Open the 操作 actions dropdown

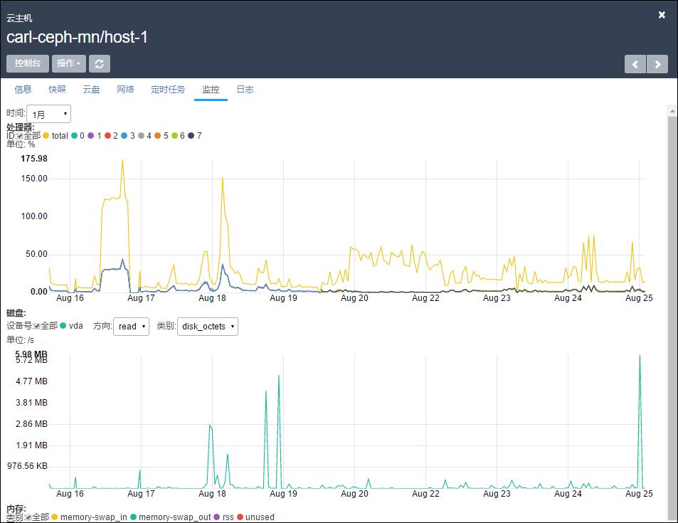[x=69, y=63]
